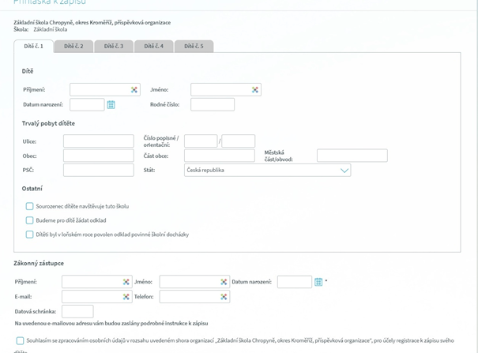The height and width of the screenshot is (353, 478).
Task: Switch to Dítě č. 5 tab
Action: click(x=194, y=47)
